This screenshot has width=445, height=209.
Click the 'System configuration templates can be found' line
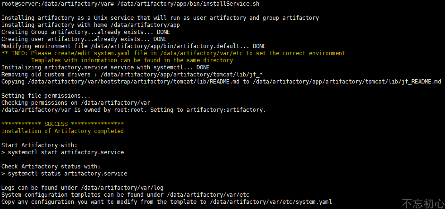click(126, 195)
